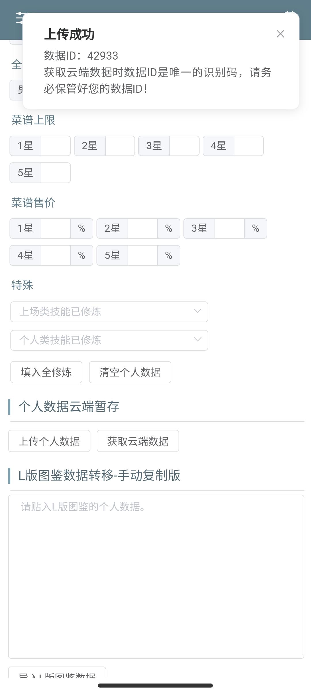Upload data with the 上传个人数据 button

click(49, 441)
